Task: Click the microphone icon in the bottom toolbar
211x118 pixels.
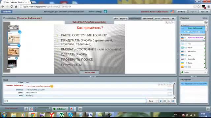Action: pyautogui.click(x=26, y=109)
